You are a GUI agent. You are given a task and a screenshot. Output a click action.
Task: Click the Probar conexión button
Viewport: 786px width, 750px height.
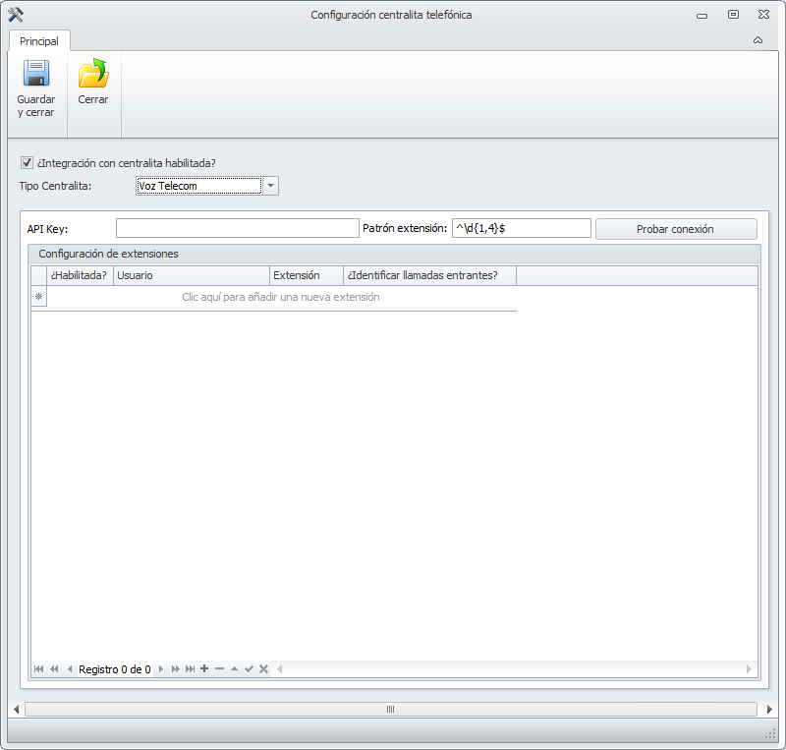676,229
